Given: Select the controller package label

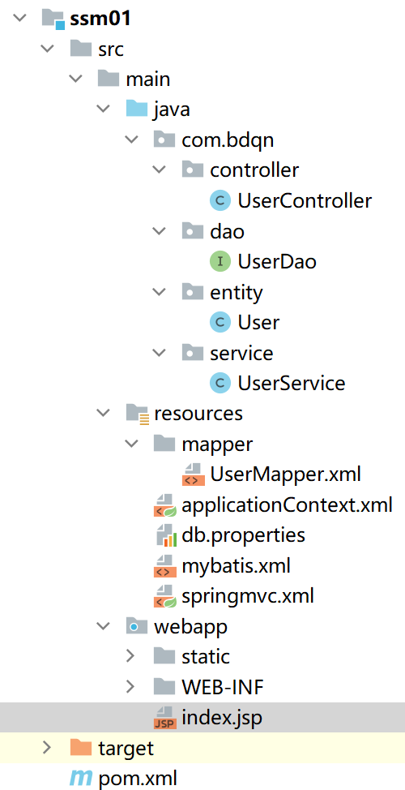Looking at the screenshot, I should [254, 170].
